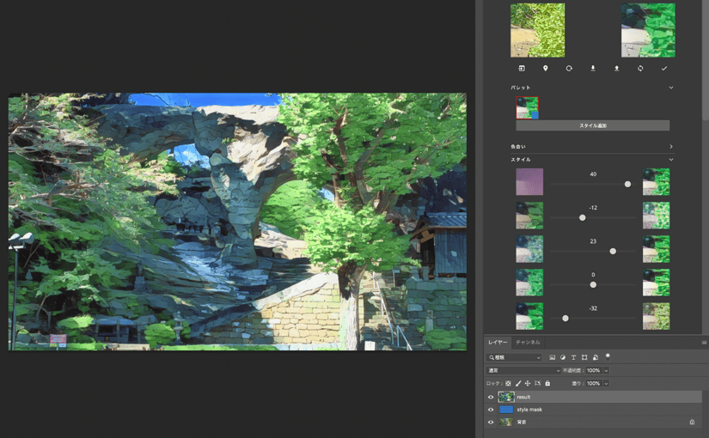Filter layers by text type icon

click(x=573, y=357)
